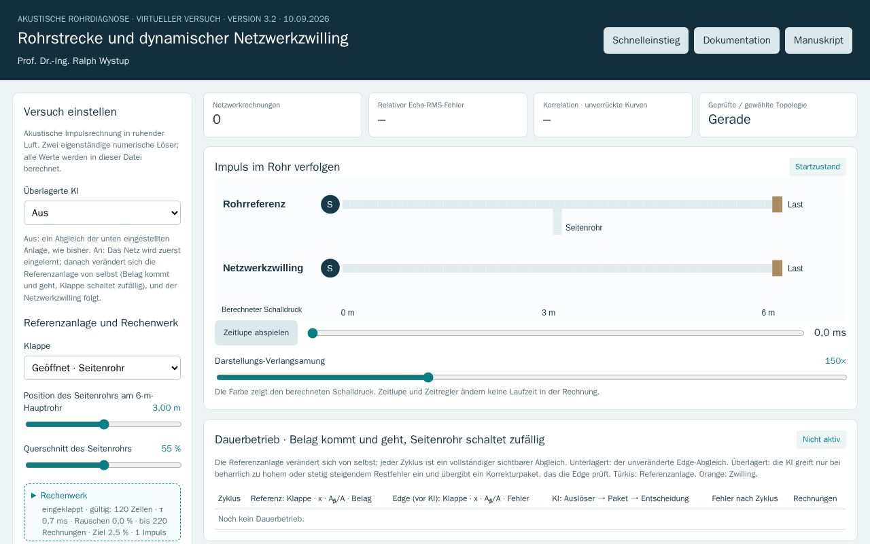
Task: Click the Relativer Echo-RMS-Fehler card
Action: tap(448, 115)
